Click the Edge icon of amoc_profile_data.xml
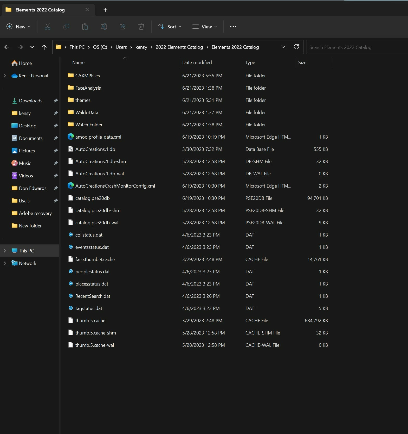Screen dimensions: 408x434 coord(71,137)
